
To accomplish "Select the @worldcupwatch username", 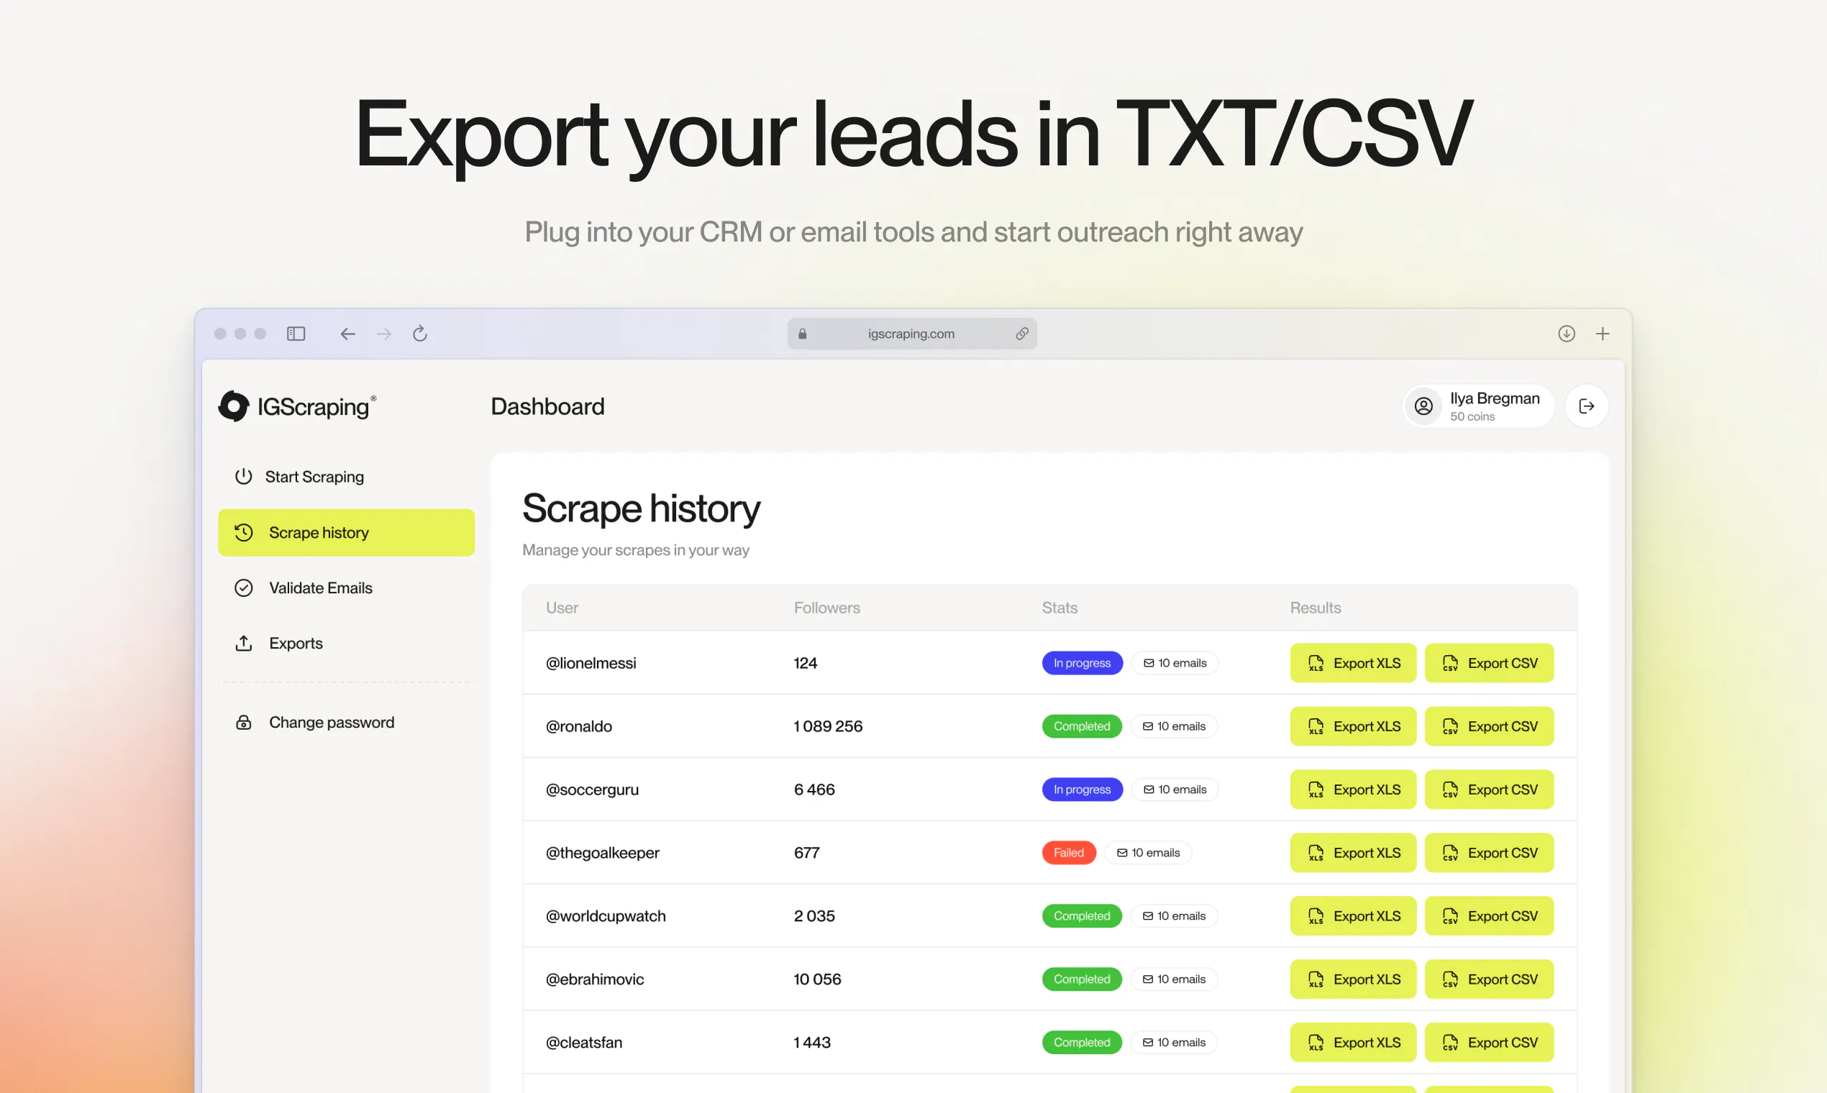I will click(606, 916).
